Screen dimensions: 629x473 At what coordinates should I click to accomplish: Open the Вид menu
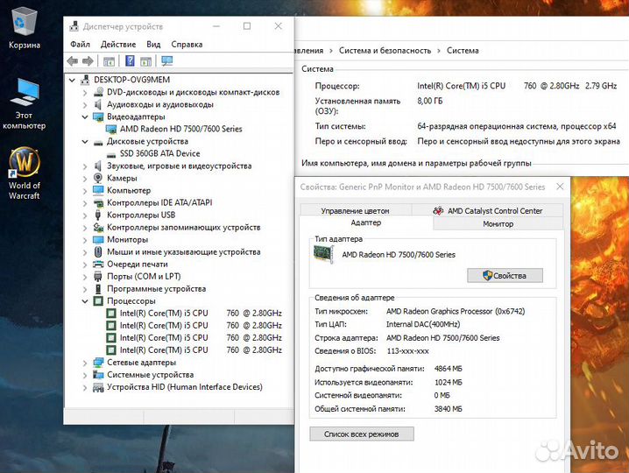tap(153, 44)
